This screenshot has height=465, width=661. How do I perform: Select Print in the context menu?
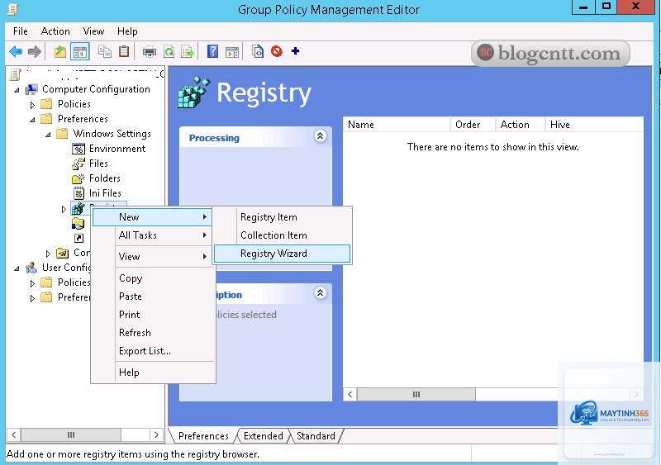pos(154,315)
